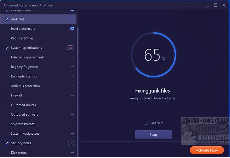This screenshot has height=158, width=230.
Task: Select Registry fragments item
Action: [38, 67]
